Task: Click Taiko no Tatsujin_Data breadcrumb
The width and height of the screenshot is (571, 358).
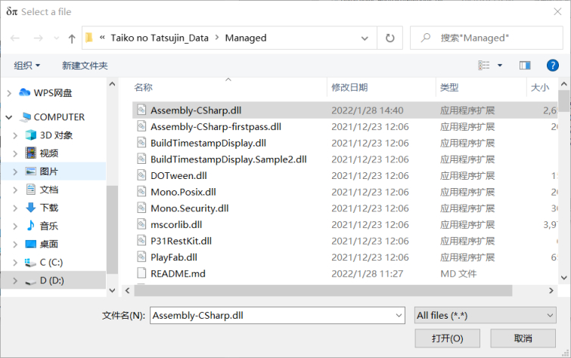Action: point(160,38)
